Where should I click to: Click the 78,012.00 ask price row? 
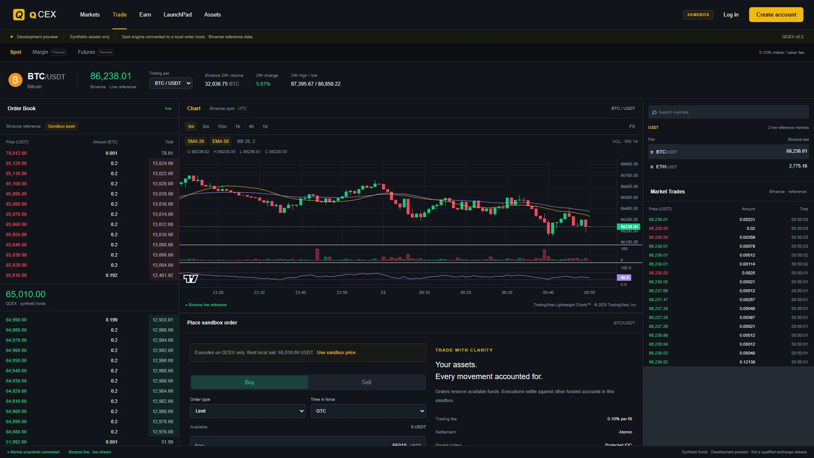(x=89, y=153)
